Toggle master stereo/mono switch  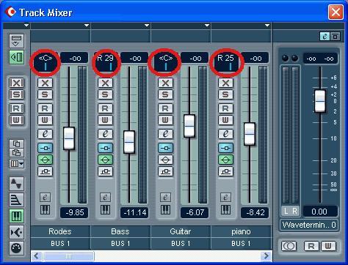click(289, 246)
